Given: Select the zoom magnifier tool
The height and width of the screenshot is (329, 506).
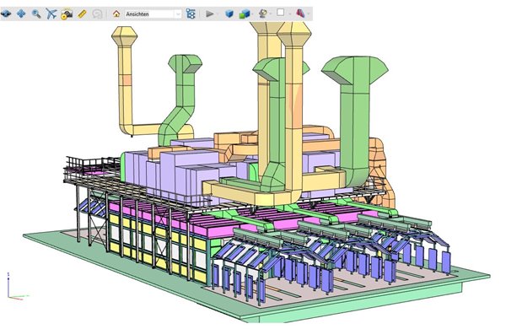Looking at the screenshot, I should coord(36,13).
